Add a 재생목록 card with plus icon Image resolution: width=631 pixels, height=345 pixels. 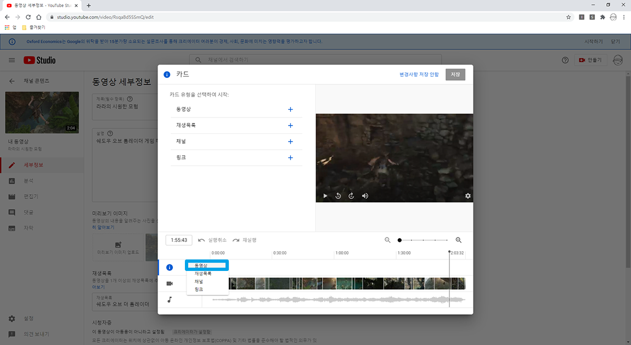click(x=290, y=126)
